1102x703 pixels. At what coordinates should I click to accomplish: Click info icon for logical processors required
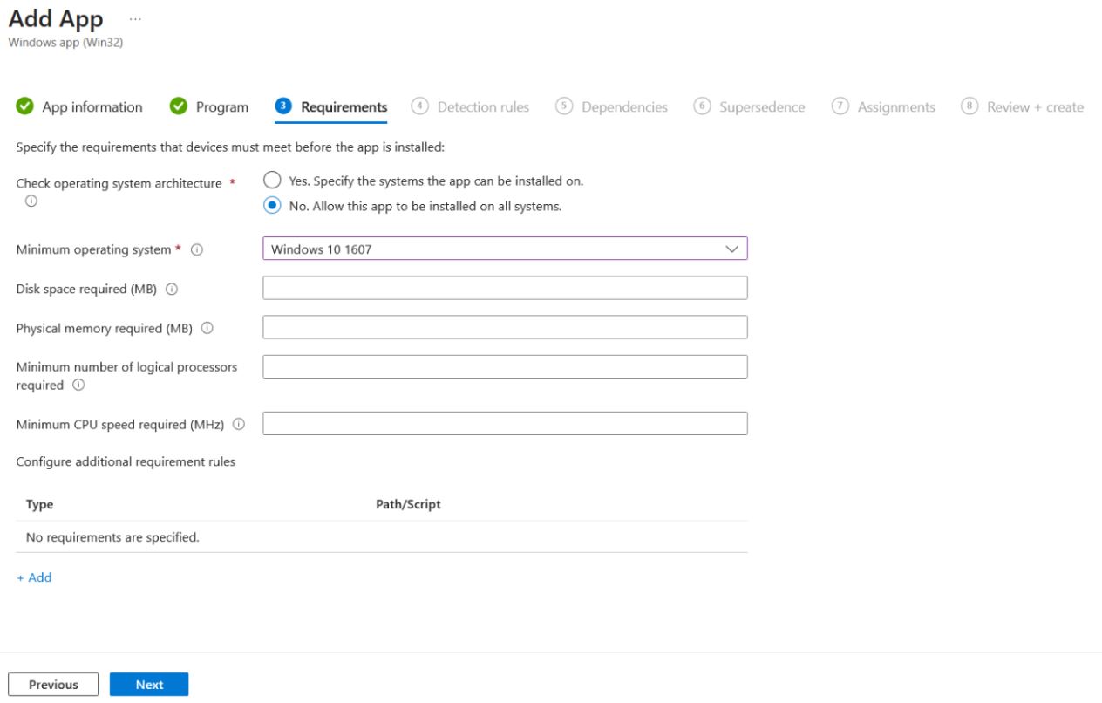(x=78, y=386)
